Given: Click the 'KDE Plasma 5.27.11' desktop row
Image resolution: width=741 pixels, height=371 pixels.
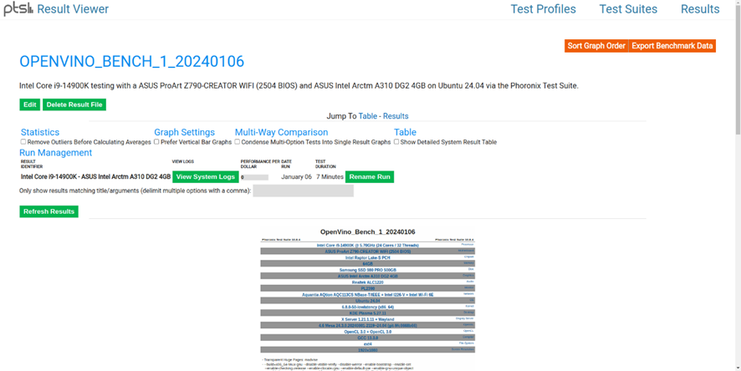Looking at the screenshot, I should pyautogui.click(x=368, y=313).
